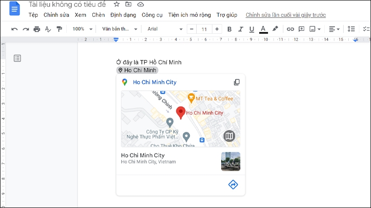Insert a link
Image resolution: width=371 pixels, height=208 pixels.
[290, 29]
